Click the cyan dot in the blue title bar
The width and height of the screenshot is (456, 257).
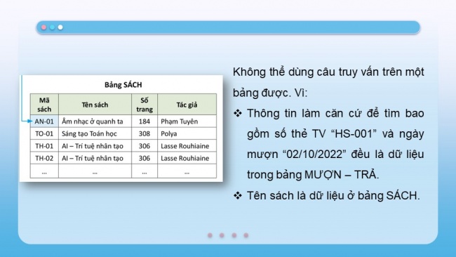(52, 27)
